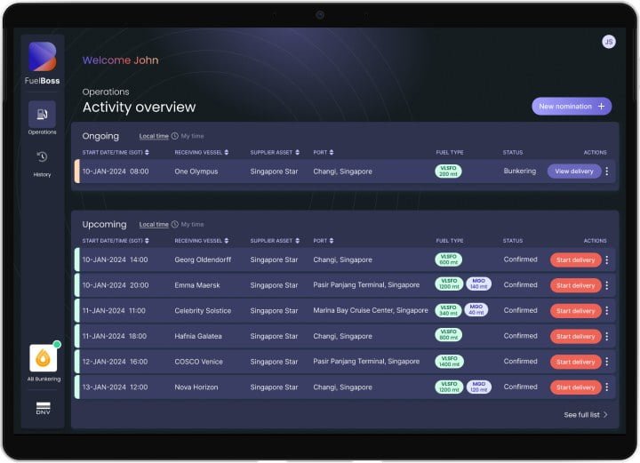Open the JS user profile avatar
The image size is (640, 463).
[x=608, y=42]
